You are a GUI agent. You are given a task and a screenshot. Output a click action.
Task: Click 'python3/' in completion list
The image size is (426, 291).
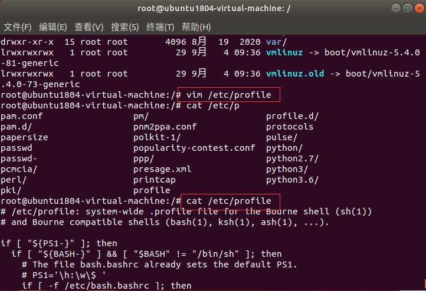(287, 169)
